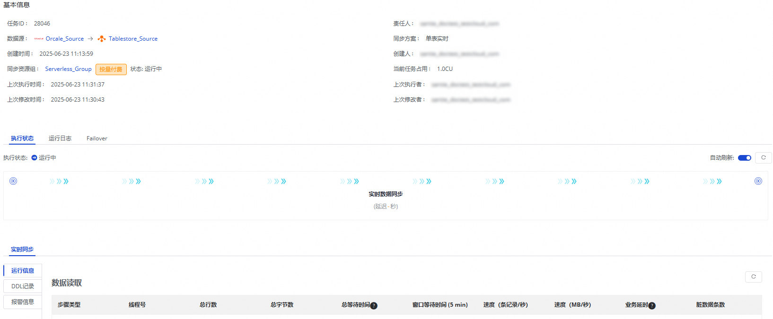This screenshot has height=319, width=773.
Task: Open the Tablestore_Source data source link
Action: [x=133, y=39]
